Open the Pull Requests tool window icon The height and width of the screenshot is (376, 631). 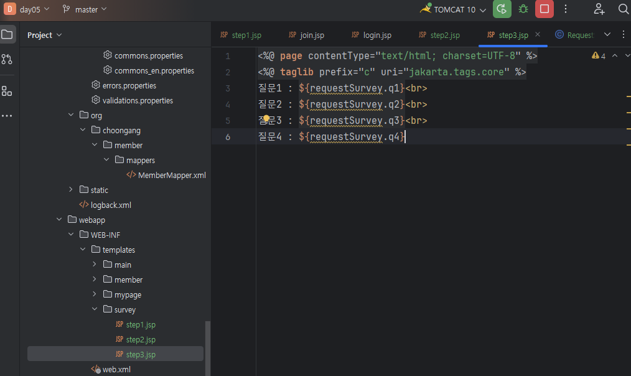(7, 59)
